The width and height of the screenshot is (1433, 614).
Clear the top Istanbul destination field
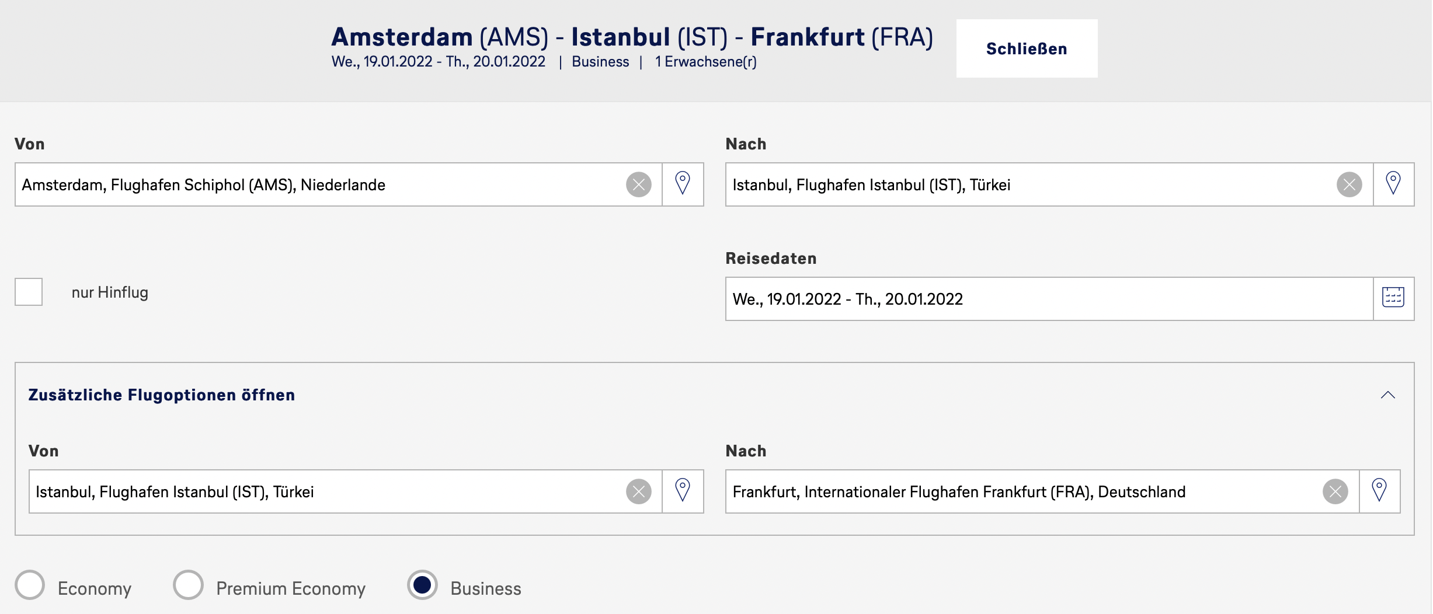[x=1349, y=185]
